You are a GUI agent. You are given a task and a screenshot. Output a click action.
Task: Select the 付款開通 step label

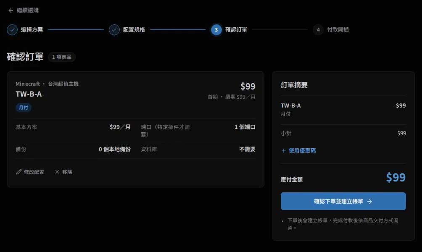pyautogui.click(x=338, y=29)
